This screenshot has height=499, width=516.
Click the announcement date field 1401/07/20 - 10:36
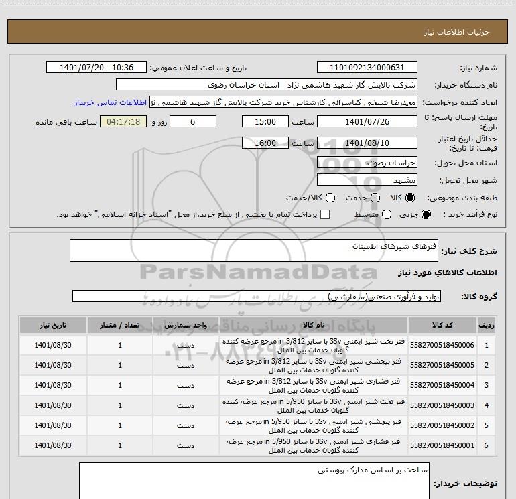click(x=96, y=68)
